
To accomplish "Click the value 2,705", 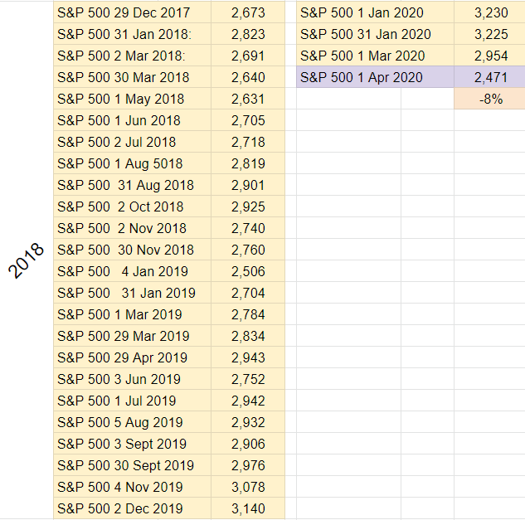I will (248, 120).
